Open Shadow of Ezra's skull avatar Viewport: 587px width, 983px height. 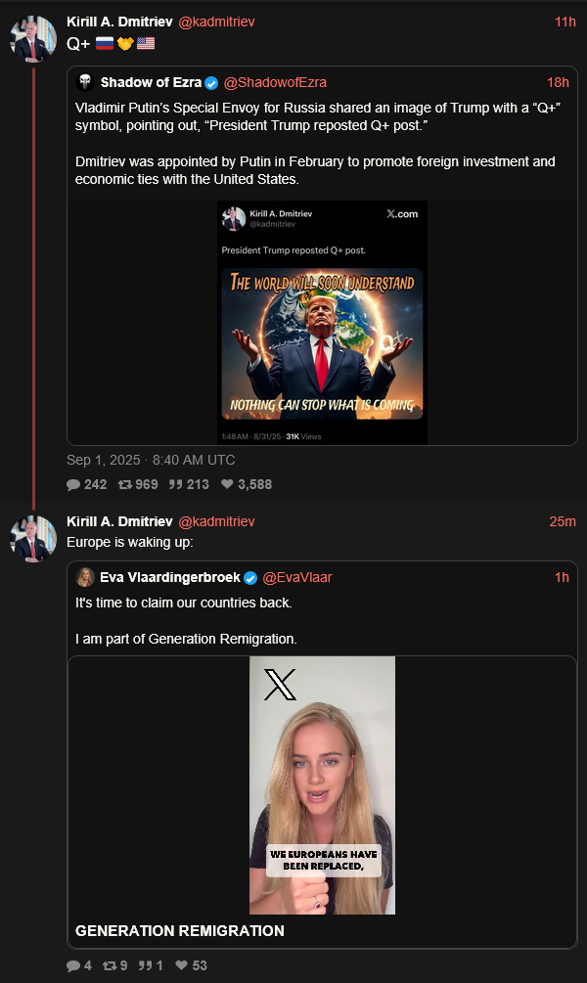point(85,82)
